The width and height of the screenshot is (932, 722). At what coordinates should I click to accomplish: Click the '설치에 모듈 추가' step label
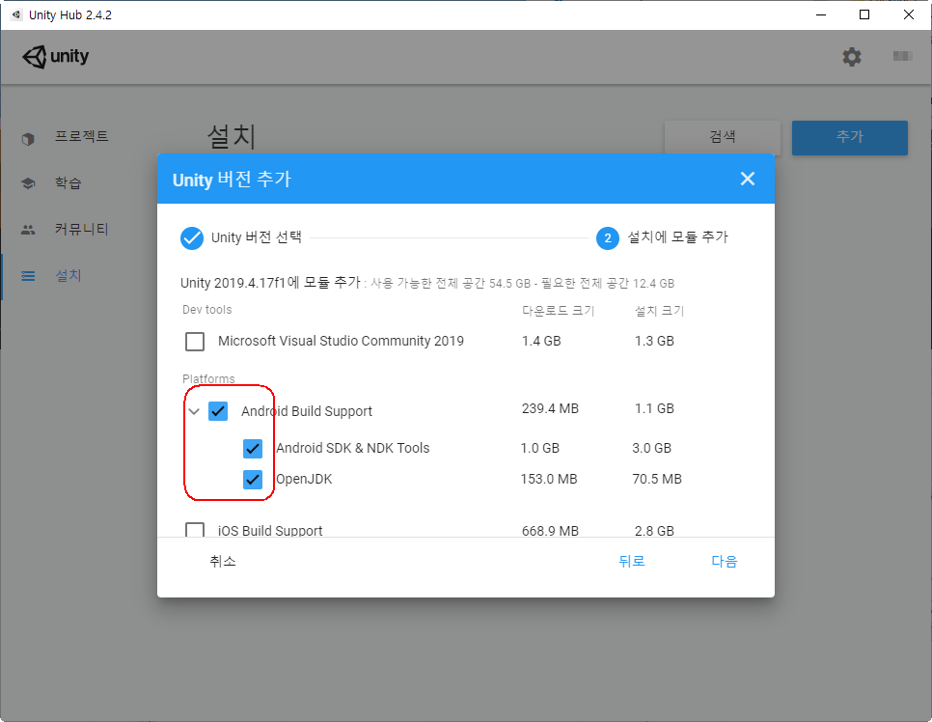677,237
